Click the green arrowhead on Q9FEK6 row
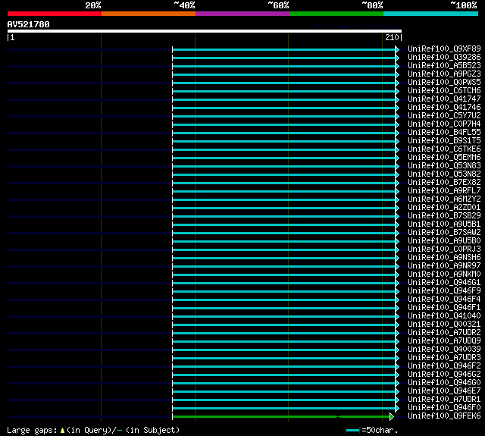 point(391,417)
